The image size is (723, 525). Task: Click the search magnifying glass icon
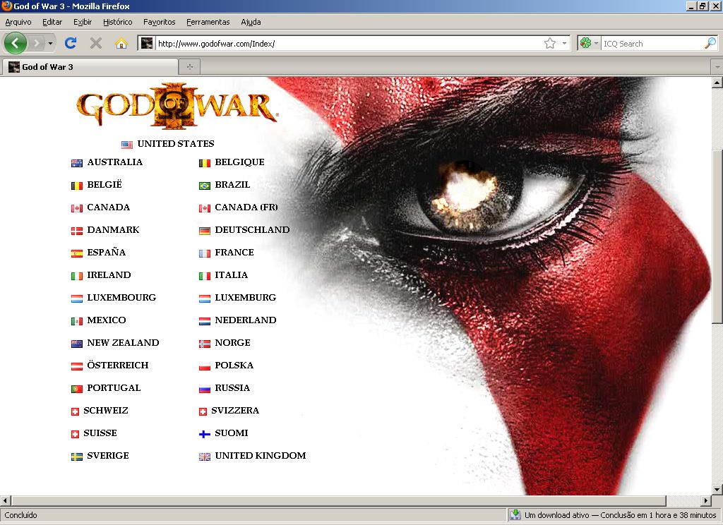[710, 44]
